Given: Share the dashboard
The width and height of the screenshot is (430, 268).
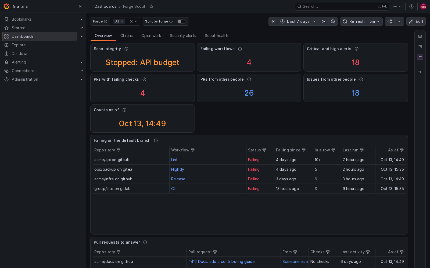Looking at the screenshot, I should (390, 21).
